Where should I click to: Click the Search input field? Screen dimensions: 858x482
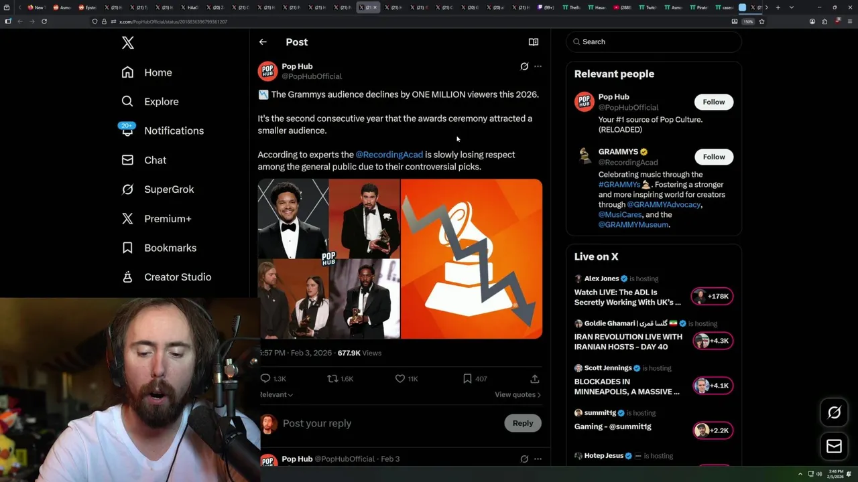tap(654, 42)
